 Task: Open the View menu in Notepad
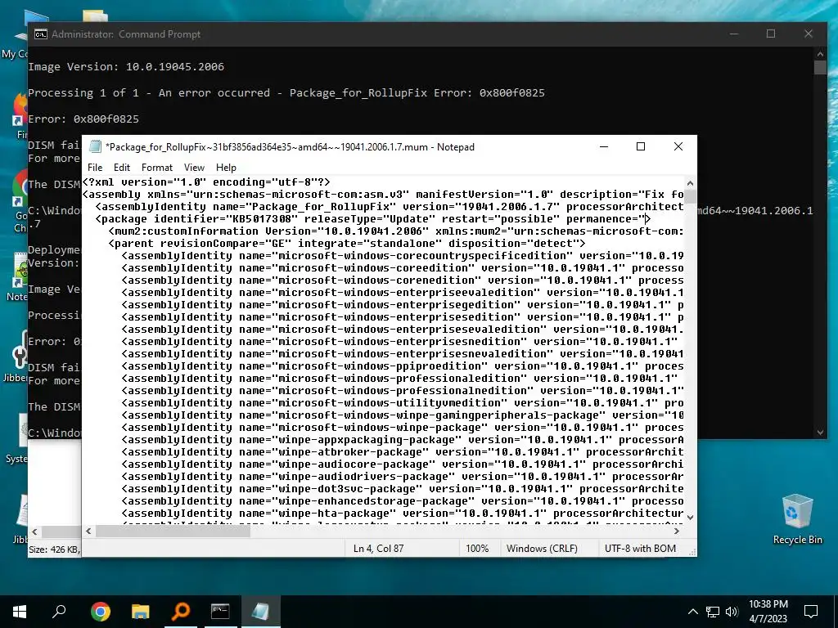[194, 167]
